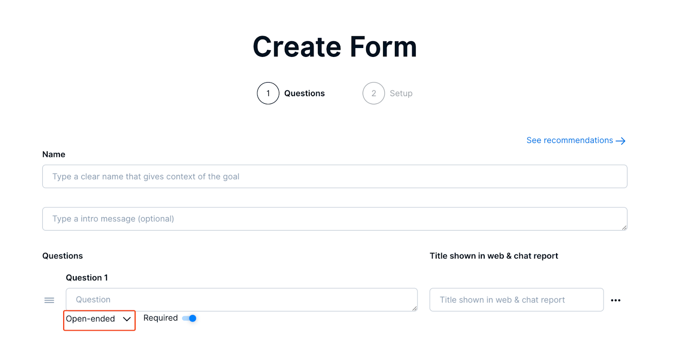
Task: Click the circled number 2 step indicator
Action: click(373, 93)
